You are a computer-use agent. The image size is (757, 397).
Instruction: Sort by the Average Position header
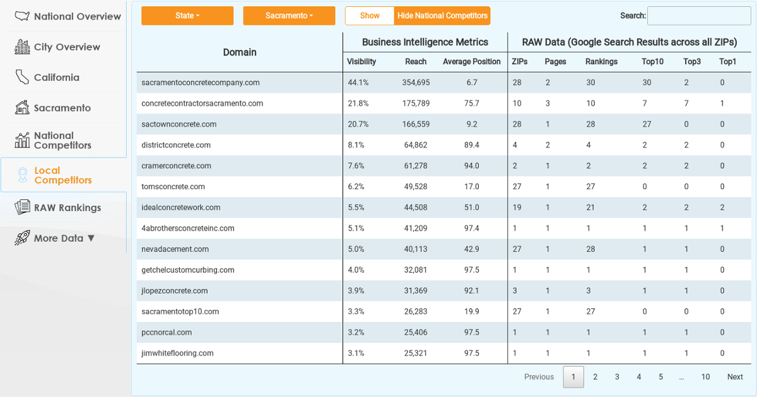471,62
